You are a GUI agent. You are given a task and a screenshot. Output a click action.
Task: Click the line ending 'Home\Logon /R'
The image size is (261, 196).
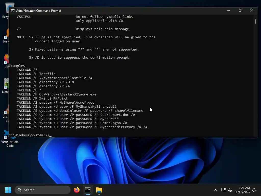72,123
